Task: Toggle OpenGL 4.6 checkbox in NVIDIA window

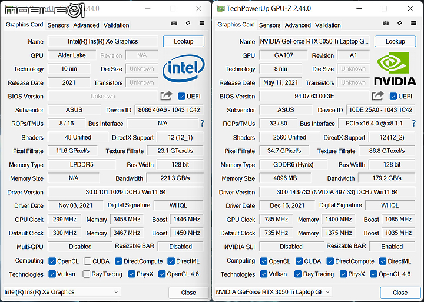Action: (x=374, y=274)
